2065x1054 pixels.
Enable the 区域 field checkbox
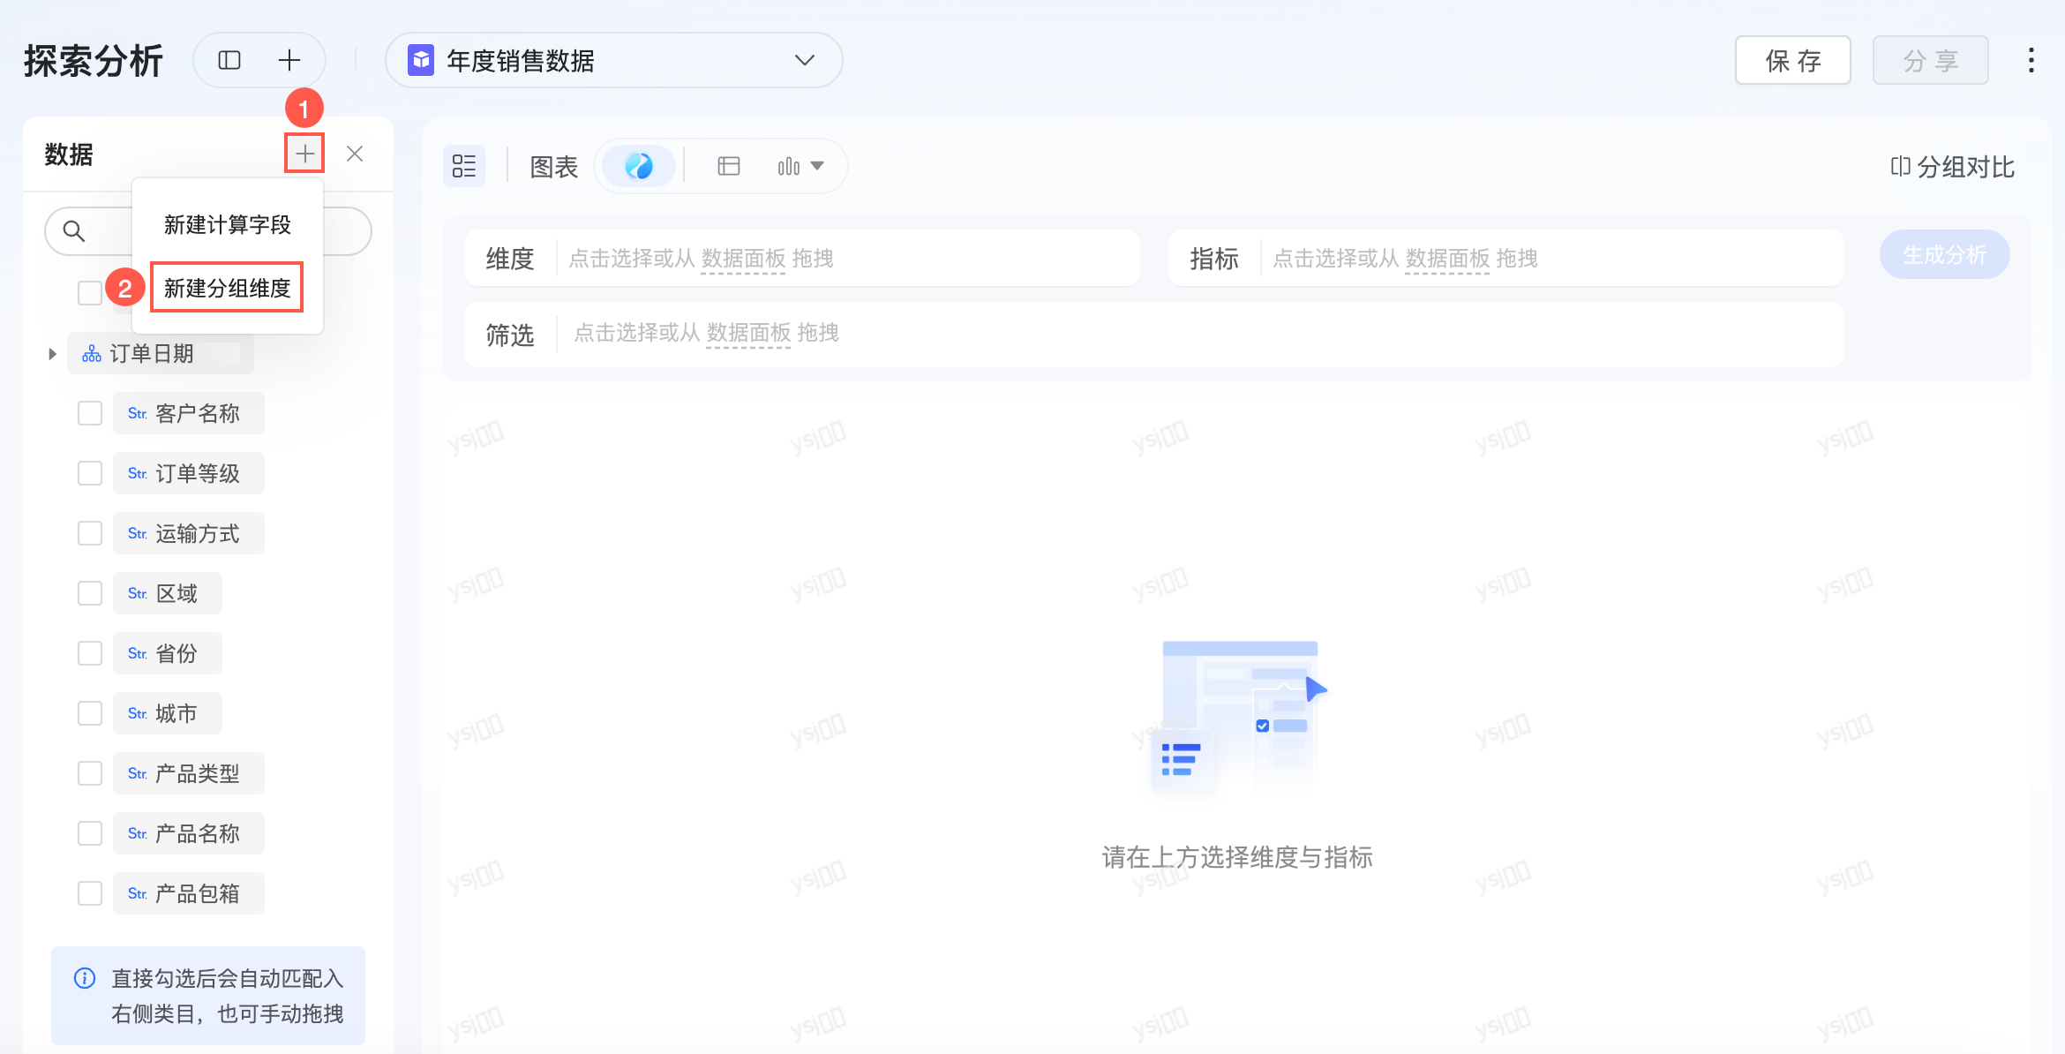(90, 593)
